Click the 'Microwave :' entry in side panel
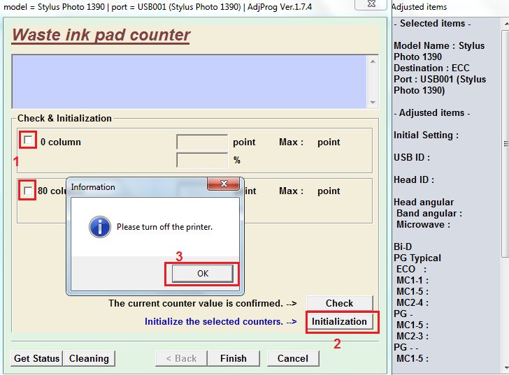 pos(423,224)
